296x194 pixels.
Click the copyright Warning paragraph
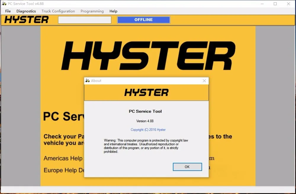point(146,146)
